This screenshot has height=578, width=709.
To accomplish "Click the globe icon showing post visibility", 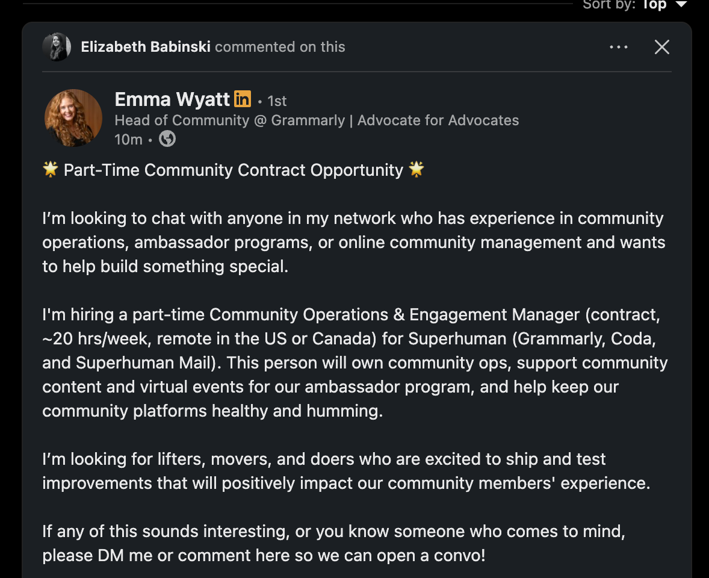I will point(167,139).
